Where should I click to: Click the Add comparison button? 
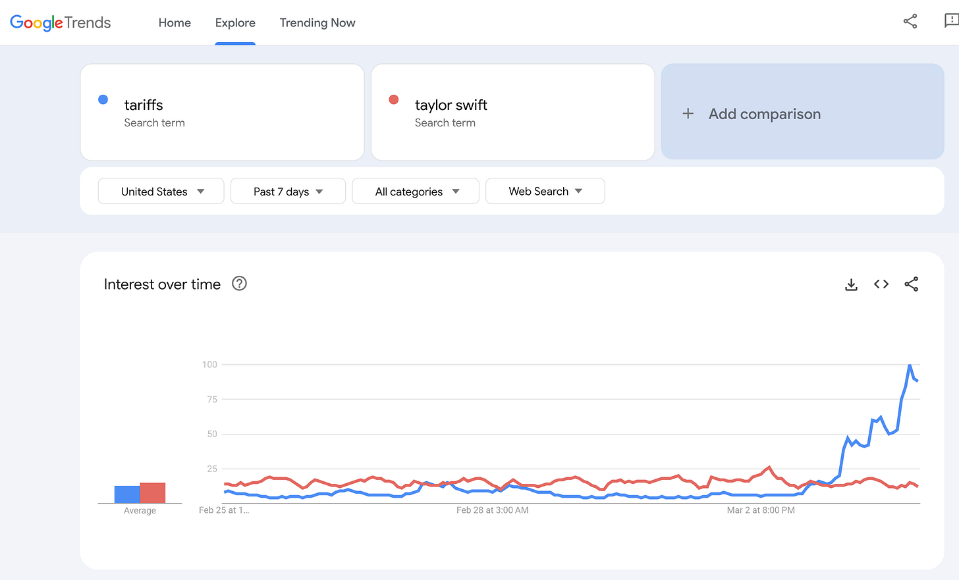click(802, 112)
